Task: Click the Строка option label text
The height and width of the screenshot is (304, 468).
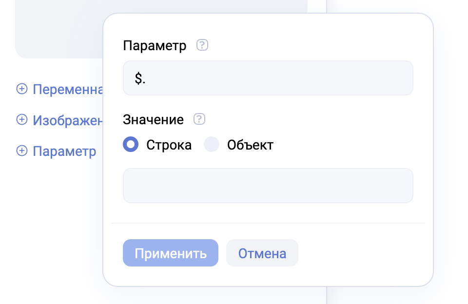Action: click(169, 145)
